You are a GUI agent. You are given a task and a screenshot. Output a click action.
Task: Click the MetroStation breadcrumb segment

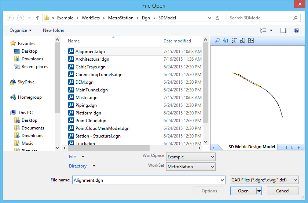tap(121, 18)
